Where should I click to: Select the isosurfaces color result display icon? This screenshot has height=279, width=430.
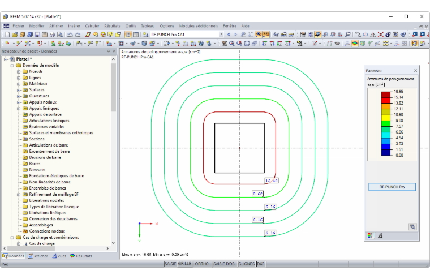[355, 44]
